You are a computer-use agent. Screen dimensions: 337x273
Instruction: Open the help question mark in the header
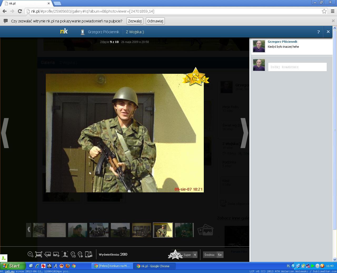(x=318, y=32)
